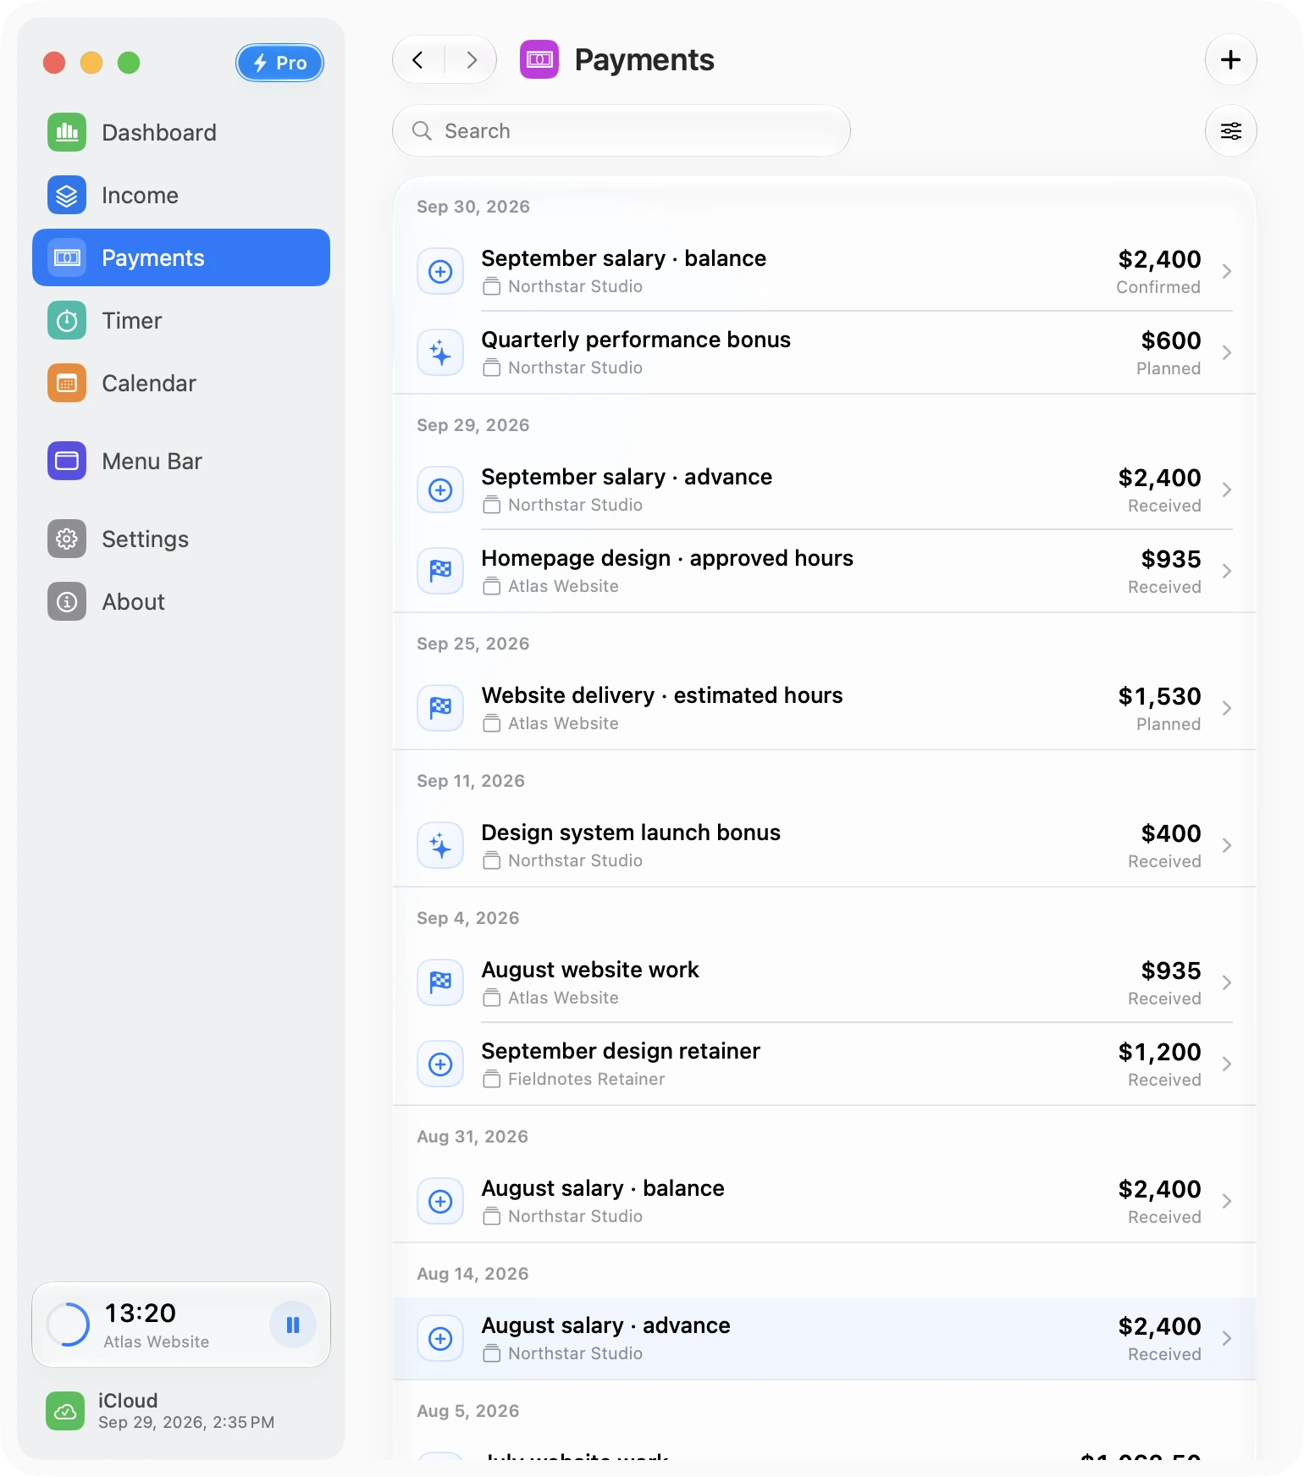Navigate back with the left arrow
The height and width of the screenshot is (1477, 1304).
pyautogui.click(x=418, y=59)
